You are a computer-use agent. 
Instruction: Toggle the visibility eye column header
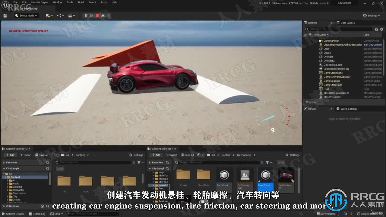[305, 35]
